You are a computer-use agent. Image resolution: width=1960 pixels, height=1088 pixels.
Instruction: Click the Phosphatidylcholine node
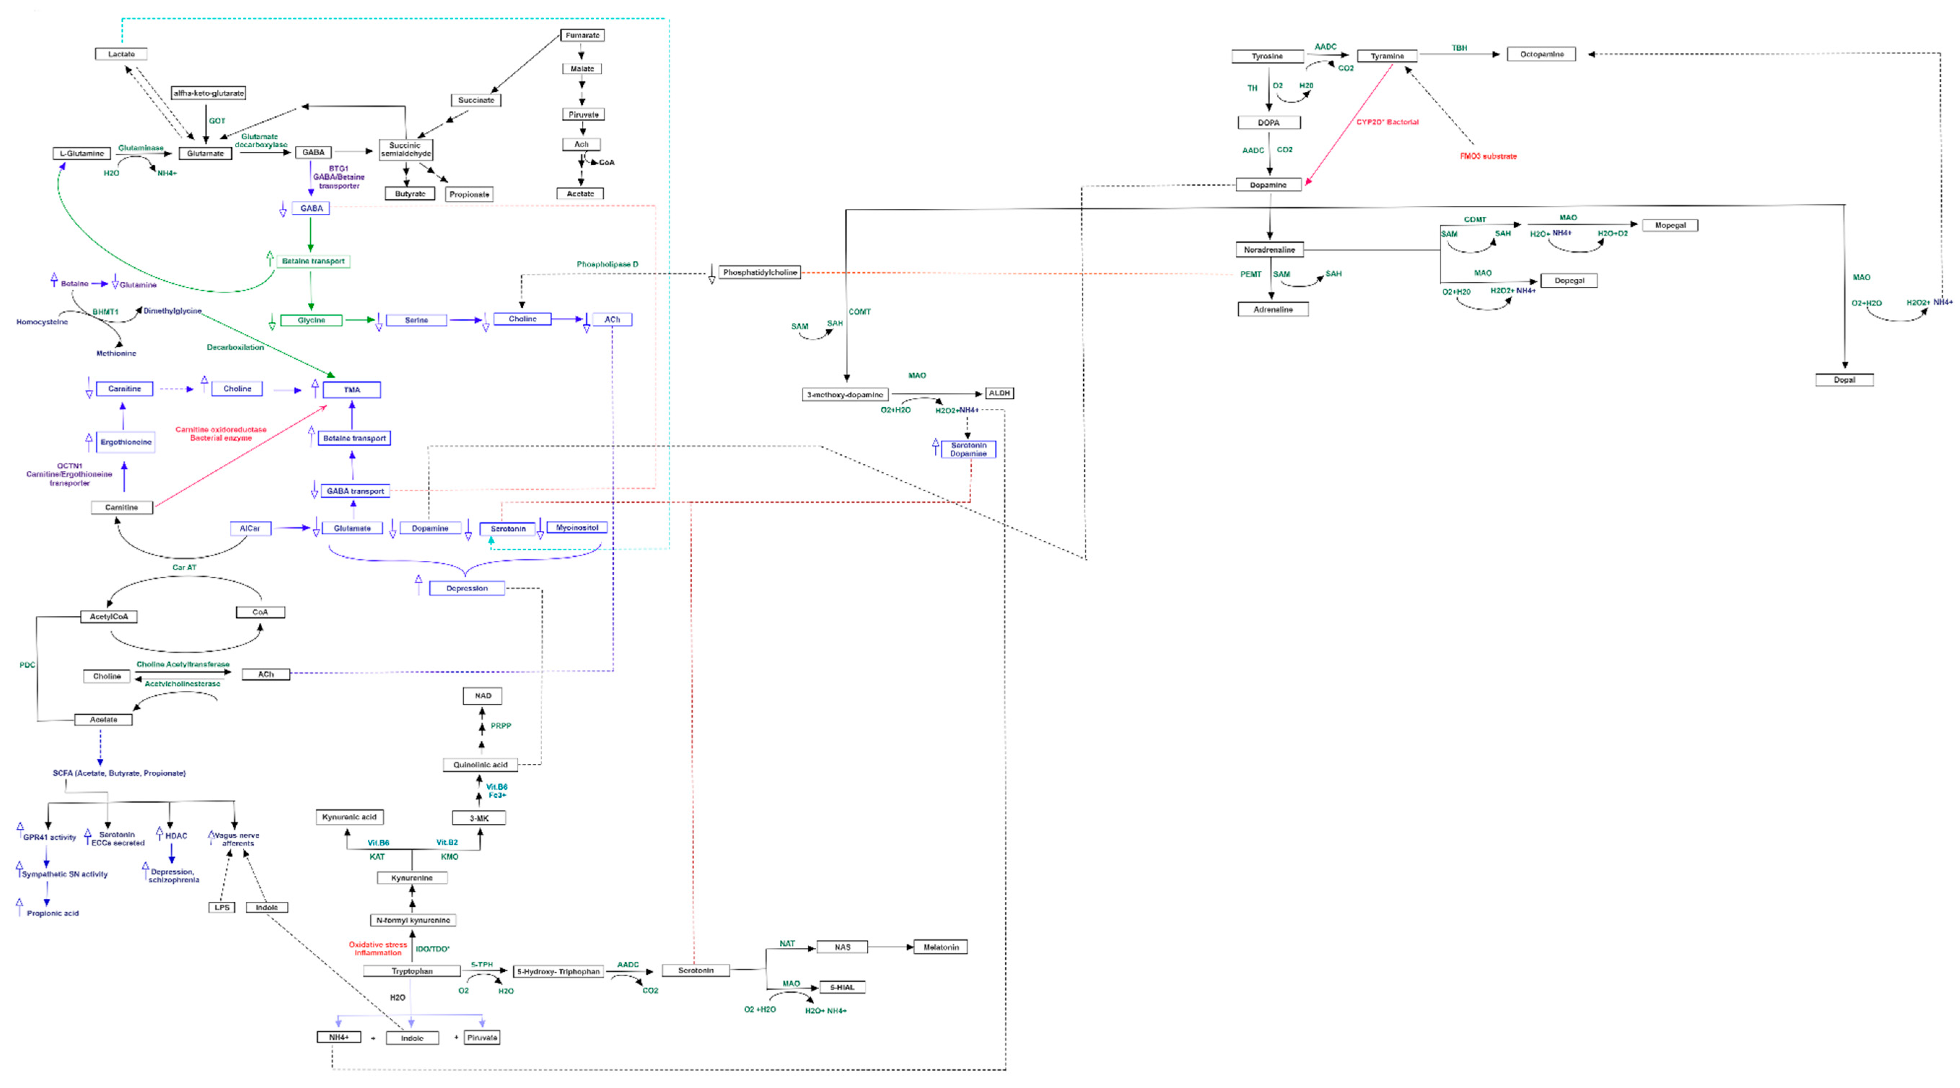coord(759,272)
